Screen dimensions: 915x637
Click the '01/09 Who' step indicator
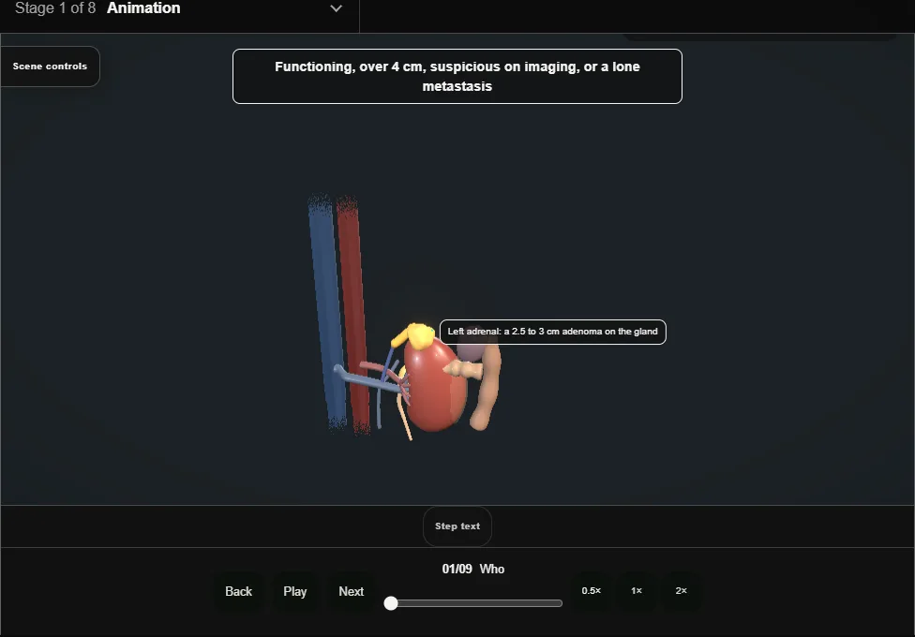click(473, 569)
